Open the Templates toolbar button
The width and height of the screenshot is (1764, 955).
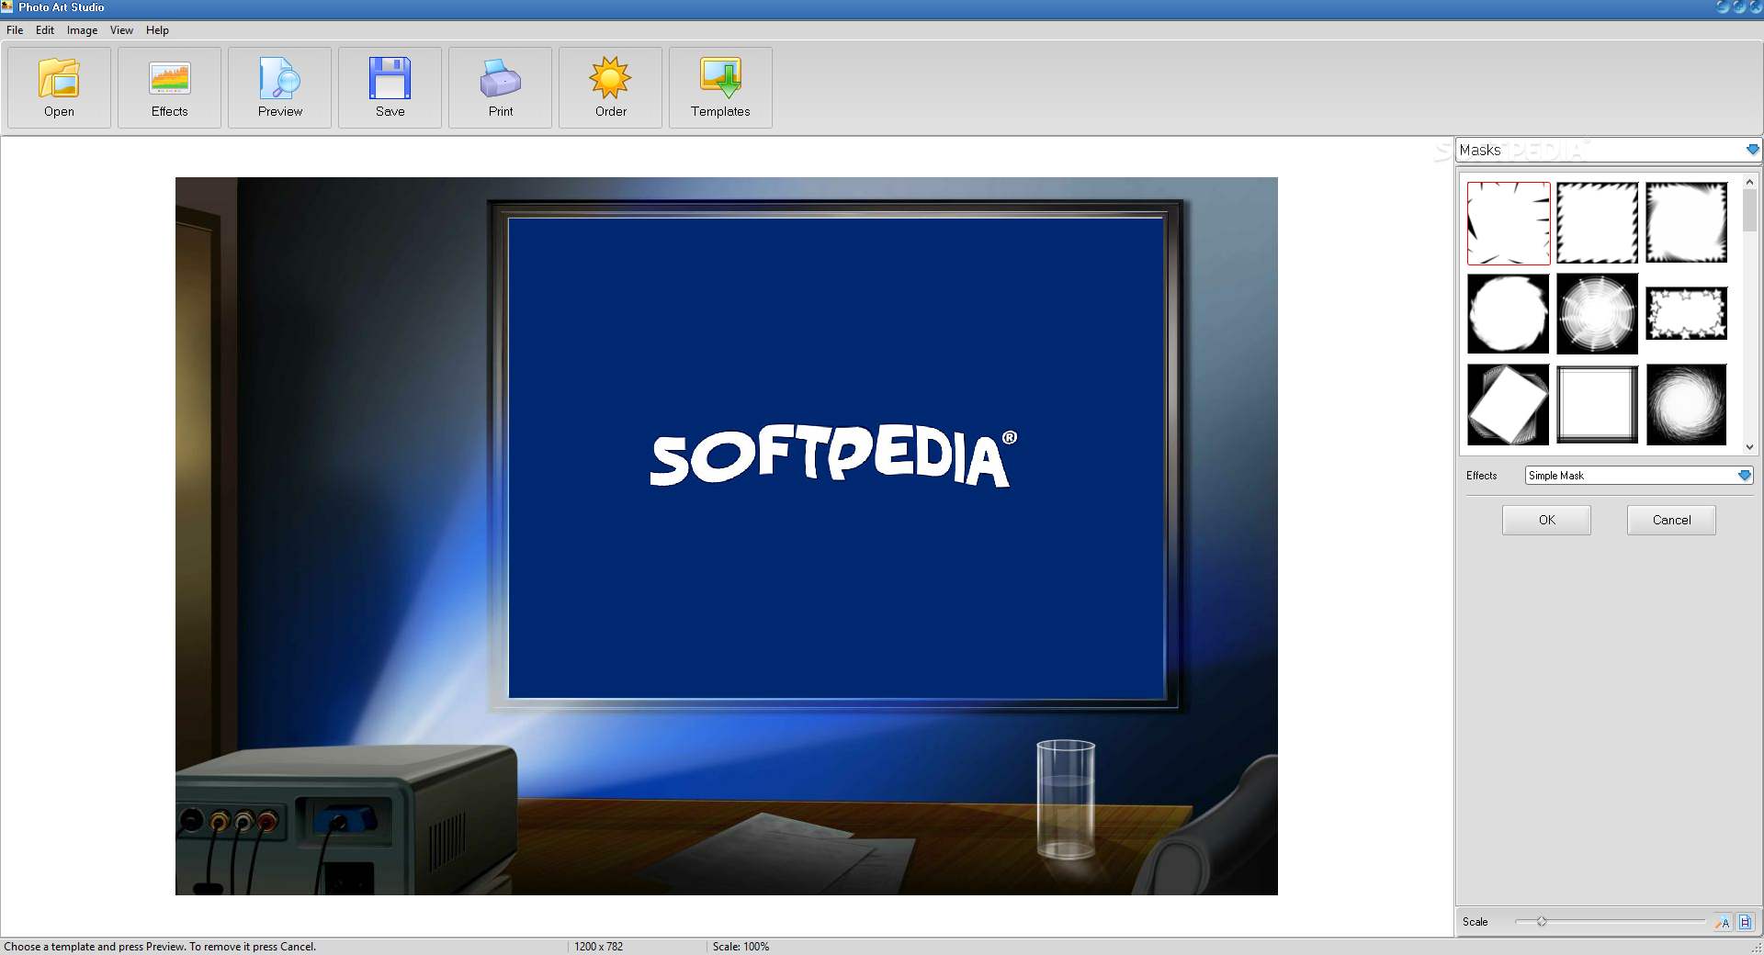click(720, 87)
